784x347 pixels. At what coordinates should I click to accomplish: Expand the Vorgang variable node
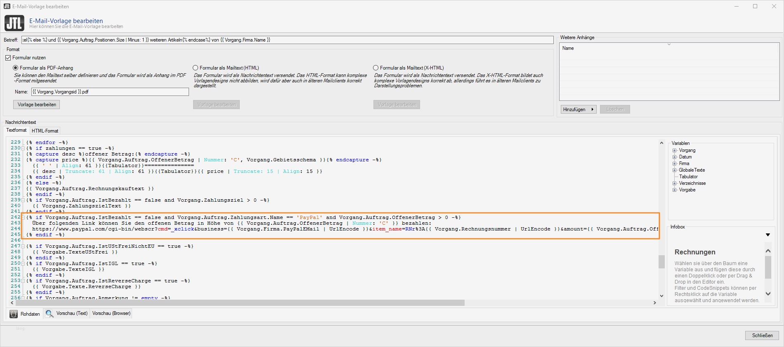675,151
